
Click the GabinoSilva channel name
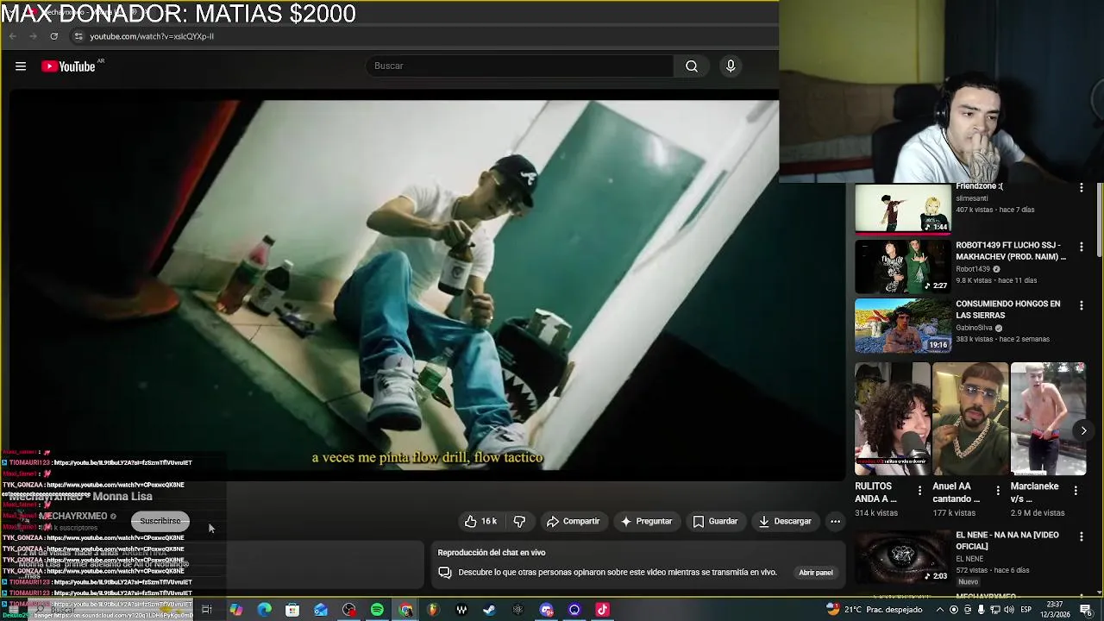pyautogui.click(x=975, y=328)
